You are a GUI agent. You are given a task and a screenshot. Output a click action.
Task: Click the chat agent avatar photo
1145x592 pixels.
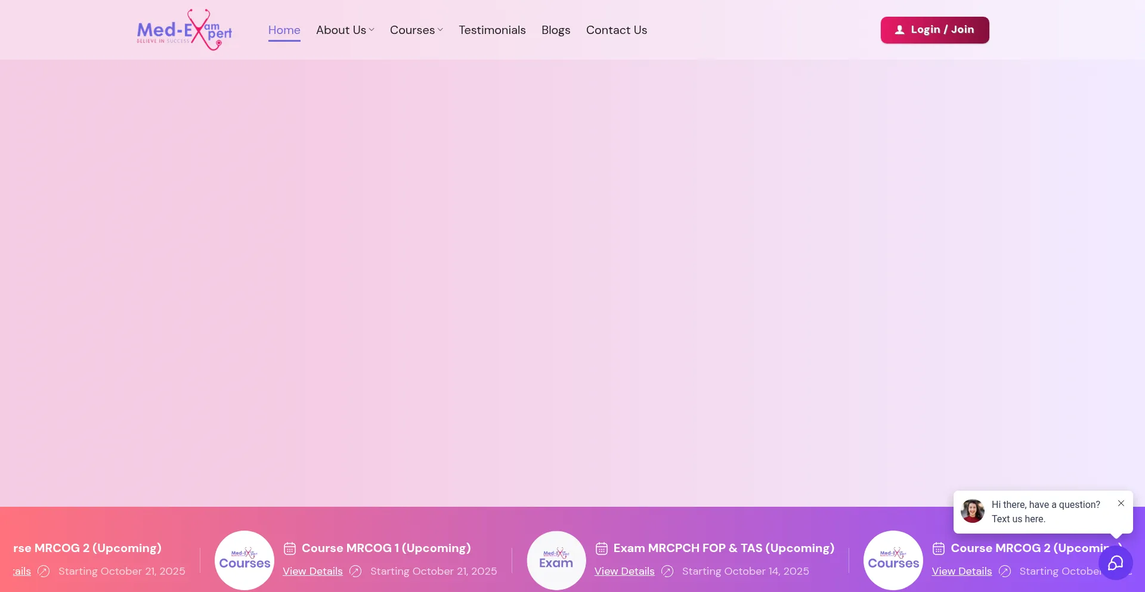[x=972, y=512]
